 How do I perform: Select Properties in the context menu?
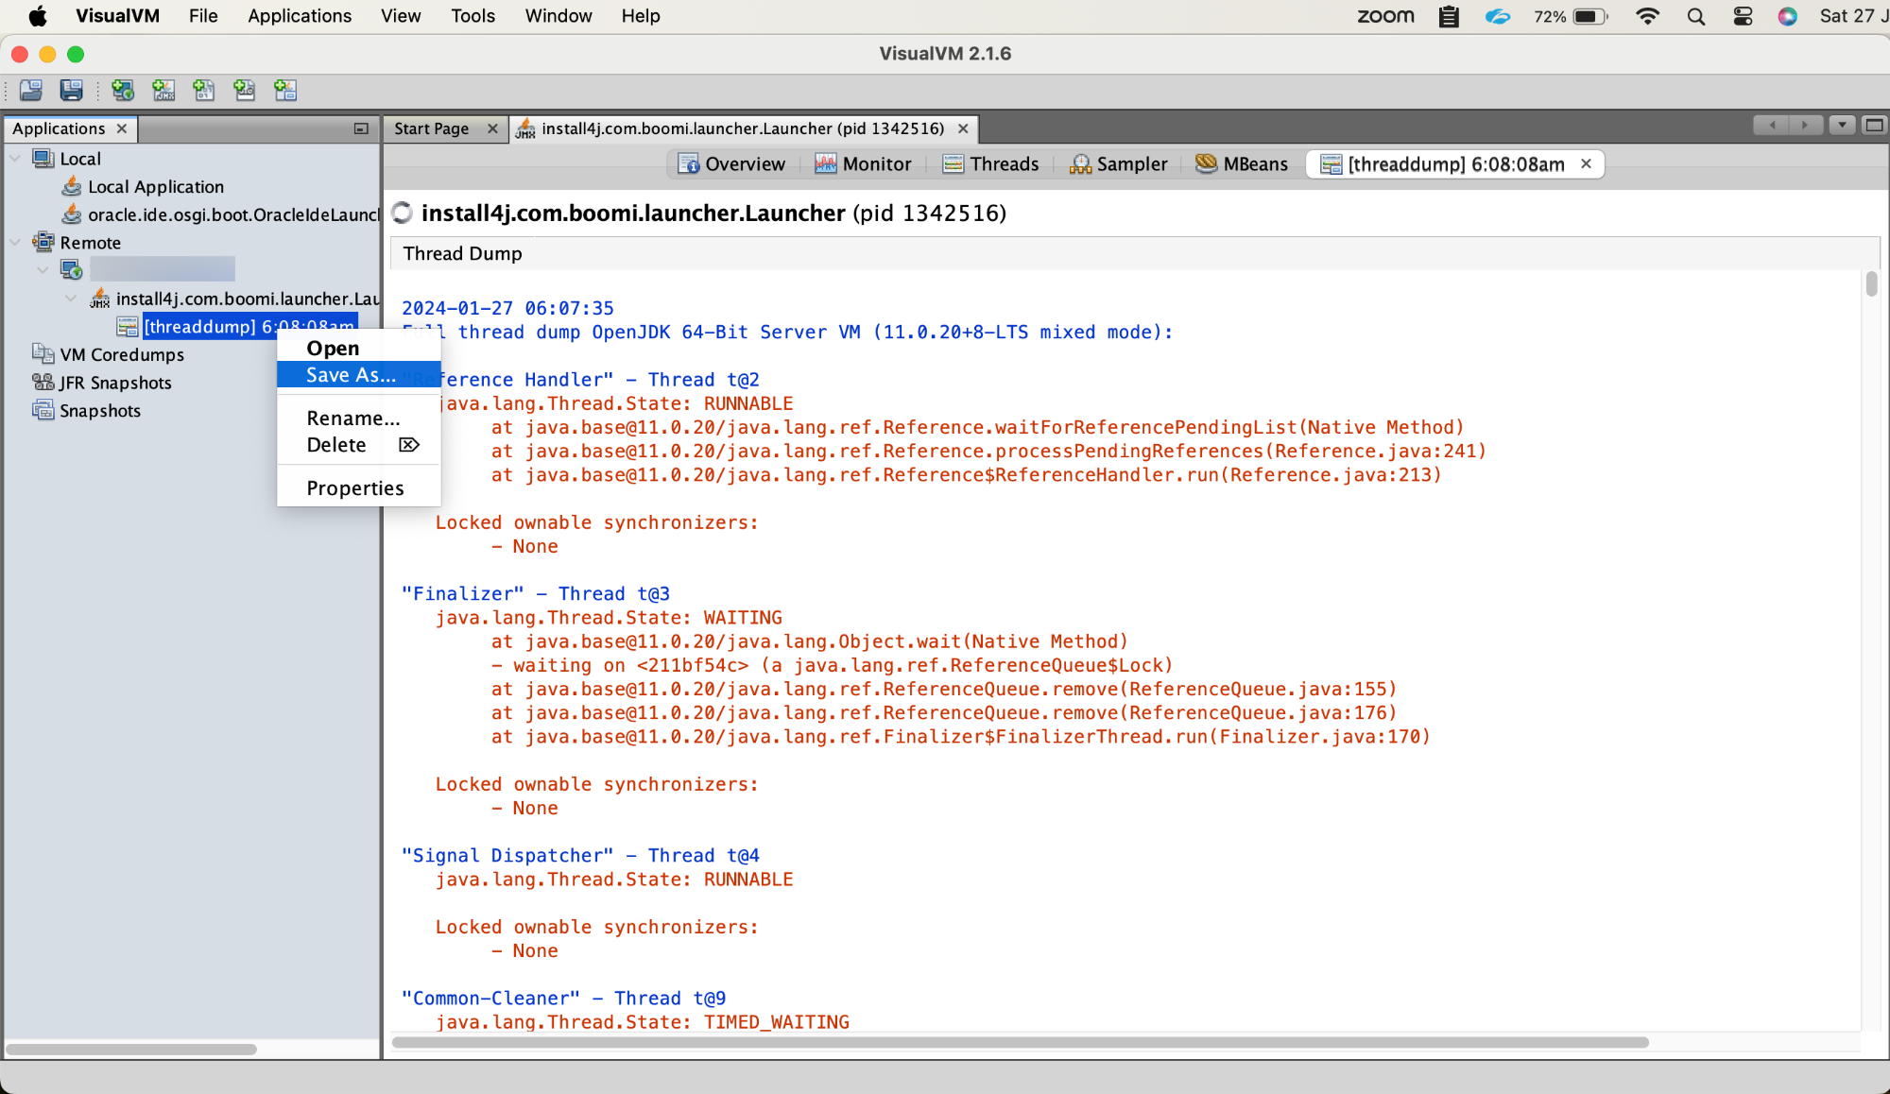point(354,487)
